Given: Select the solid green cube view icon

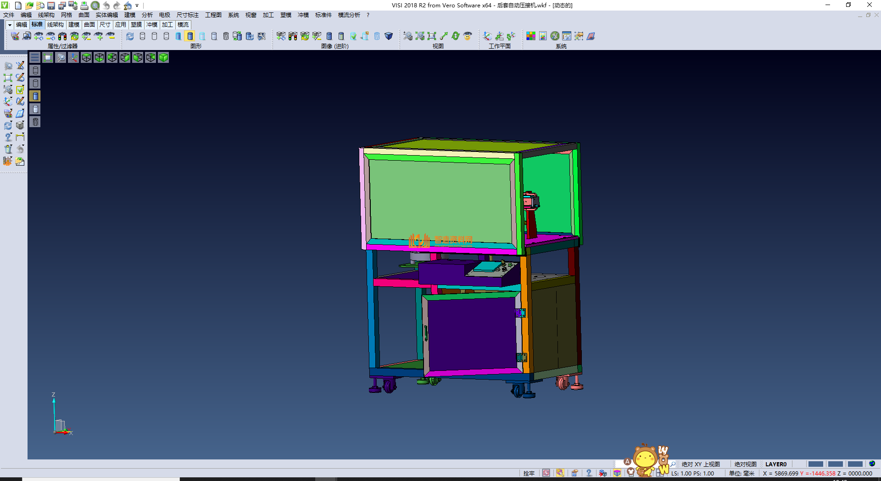Looking at the screenshot, I should (x=163, y=57).
